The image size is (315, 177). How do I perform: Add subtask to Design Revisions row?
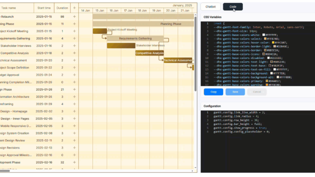click(x=74, y=148)
